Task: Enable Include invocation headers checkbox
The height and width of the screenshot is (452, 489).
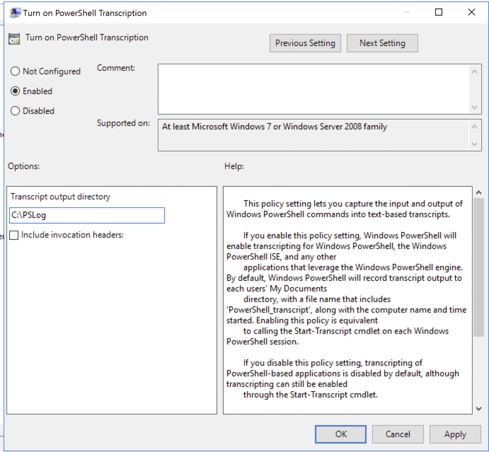Action: pos(14,235)
